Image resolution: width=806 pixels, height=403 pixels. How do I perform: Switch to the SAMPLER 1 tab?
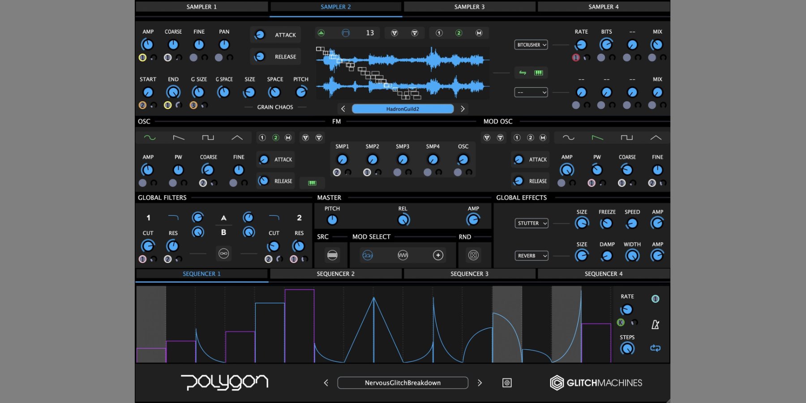point(201,7)
